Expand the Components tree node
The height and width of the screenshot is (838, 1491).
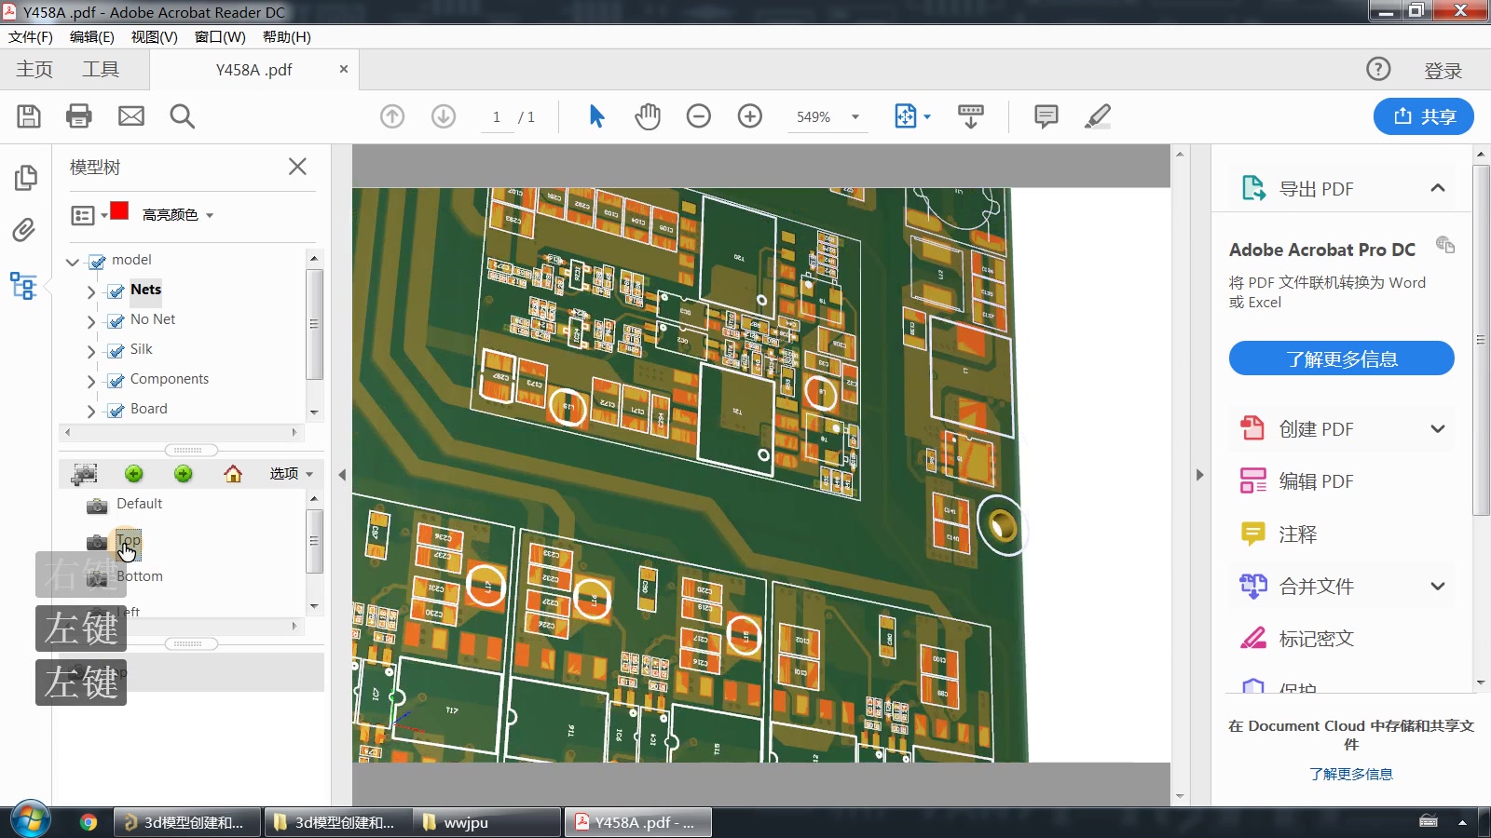click(91, 381)
